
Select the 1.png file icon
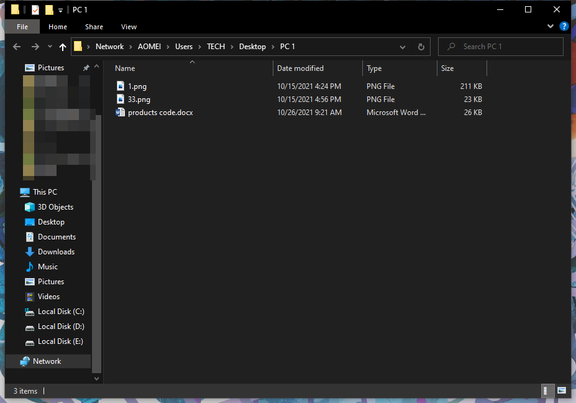[120, 86]
